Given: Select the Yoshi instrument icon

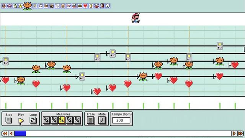Looking at the screenshot, I should pos(15,6).
